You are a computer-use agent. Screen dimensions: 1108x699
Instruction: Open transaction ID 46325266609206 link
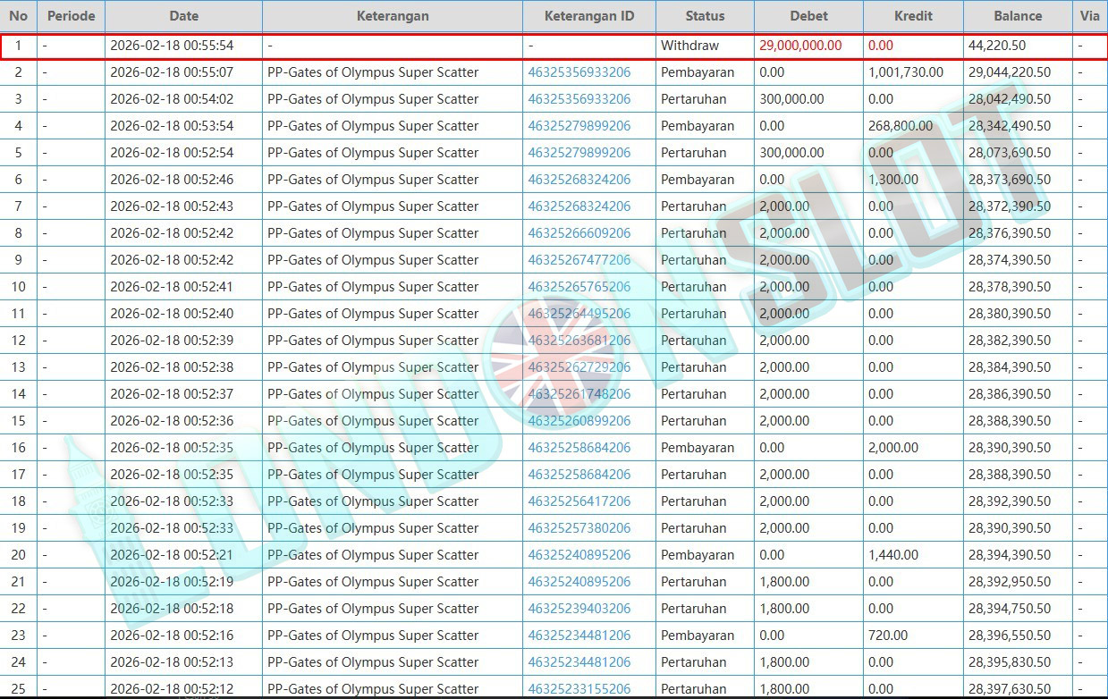pos(579,233)
